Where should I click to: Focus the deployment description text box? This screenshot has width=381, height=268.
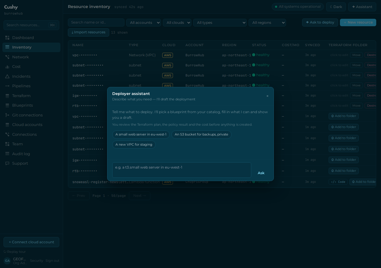(182, 170)
